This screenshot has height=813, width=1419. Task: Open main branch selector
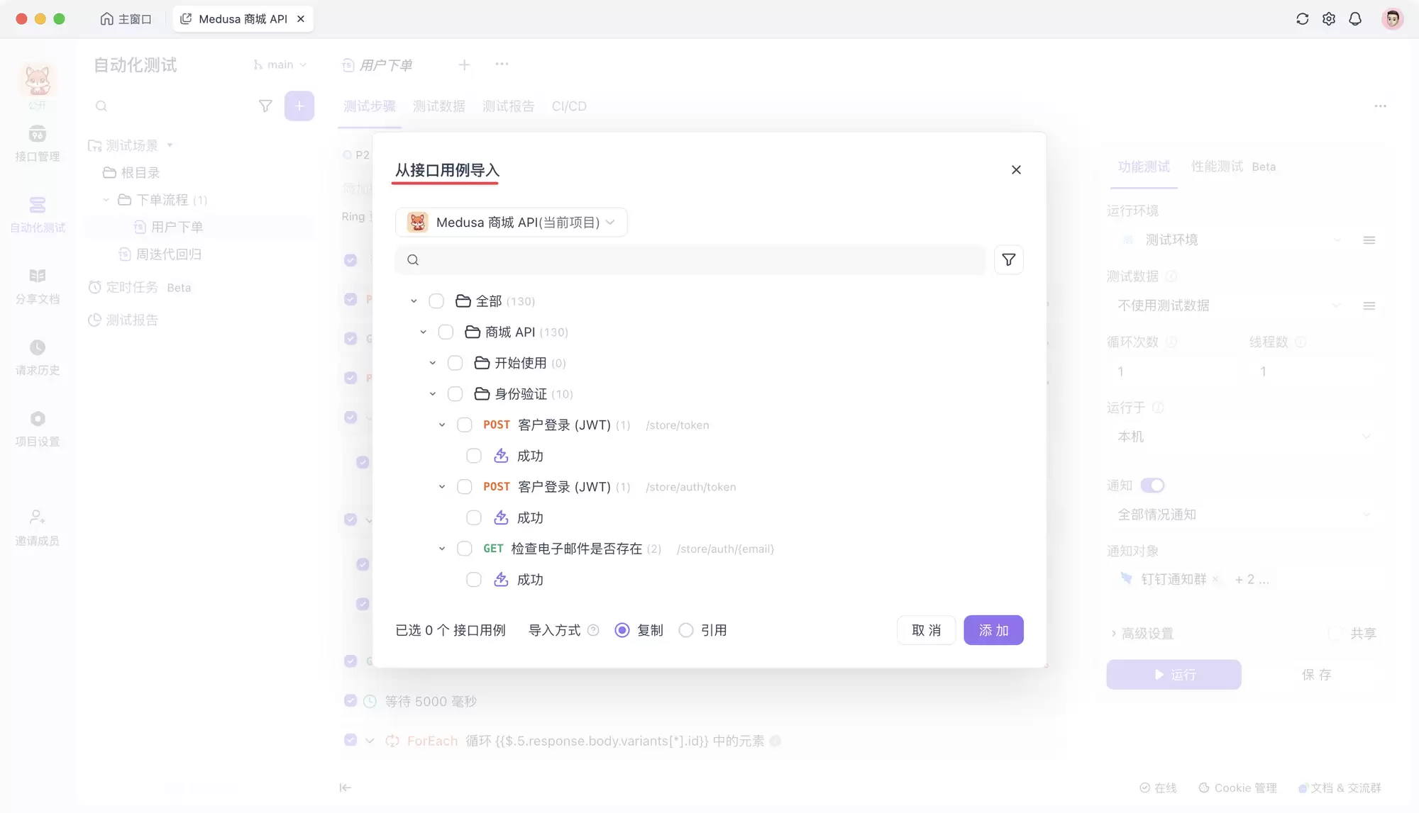(280, 65)
